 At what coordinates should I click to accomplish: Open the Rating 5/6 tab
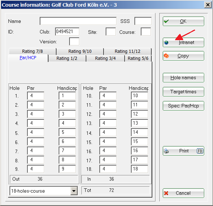point(138,58)
